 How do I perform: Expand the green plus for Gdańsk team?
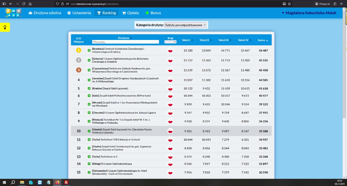[x=89, y=131]
